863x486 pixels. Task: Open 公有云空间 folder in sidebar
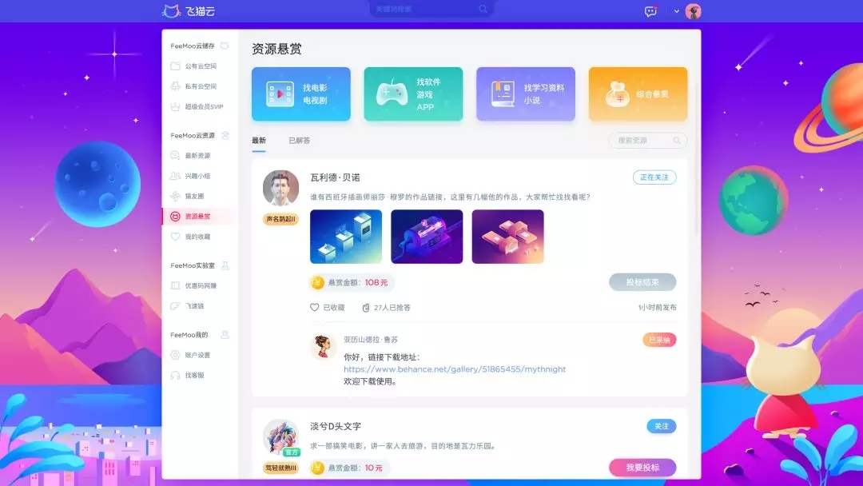click(x=200, y=66)
